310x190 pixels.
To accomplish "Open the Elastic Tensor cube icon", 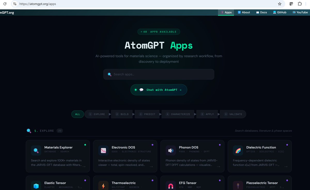I will pos(36,186).
